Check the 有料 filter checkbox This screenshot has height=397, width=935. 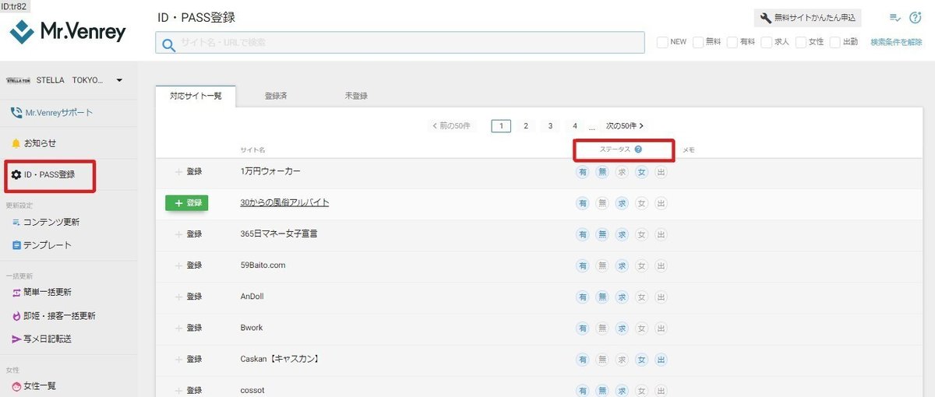(x=732, y=42)
